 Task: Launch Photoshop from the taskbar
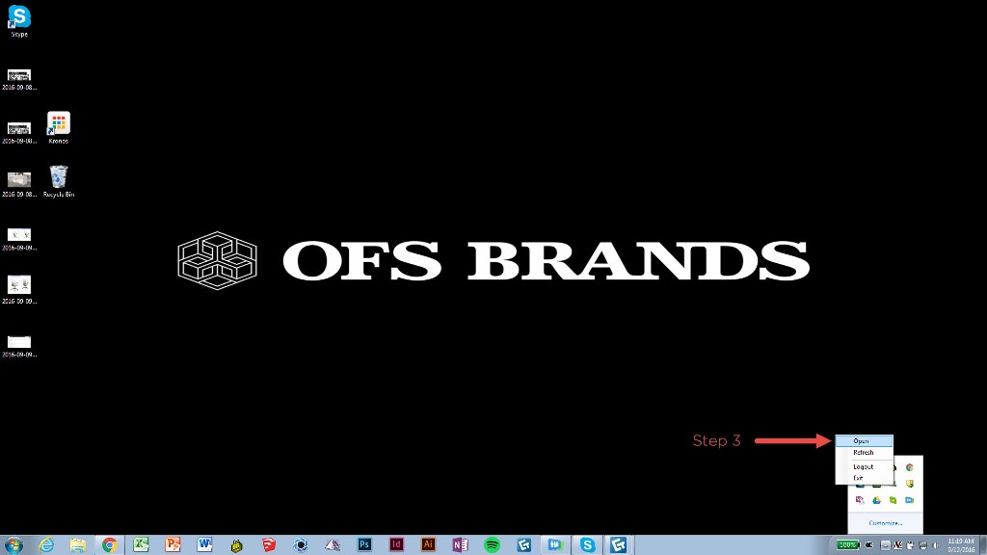[364, 545]
